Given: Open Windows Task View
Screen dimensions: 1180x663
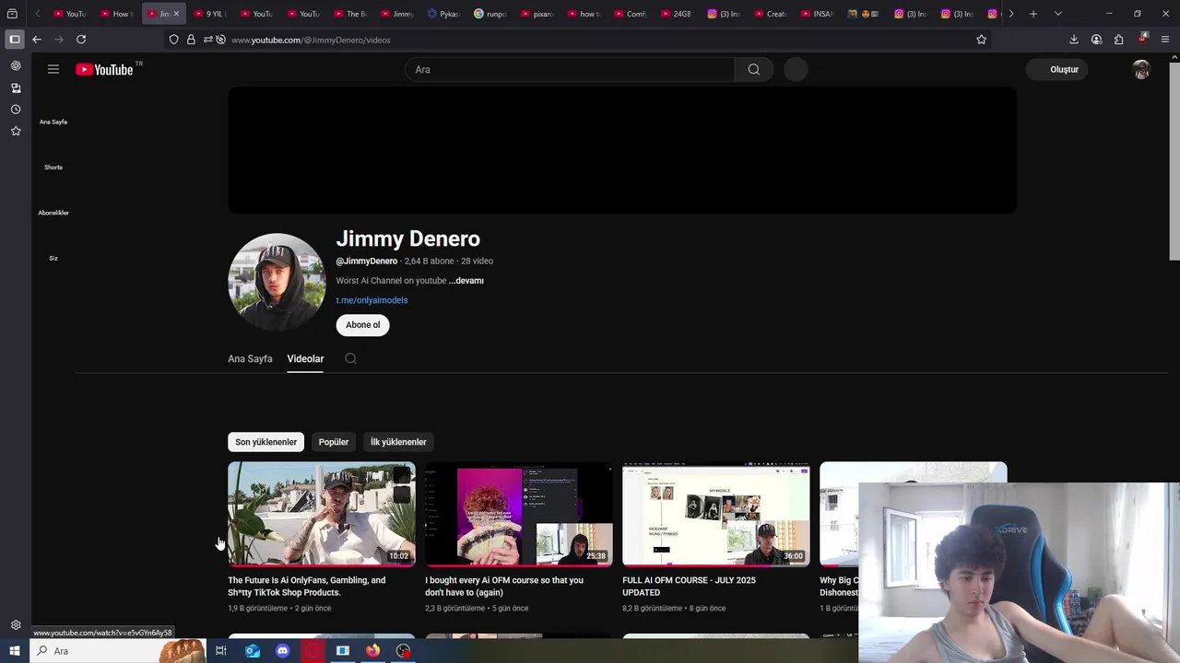Looking at the screenshot, I should click(x=221, y=651).
